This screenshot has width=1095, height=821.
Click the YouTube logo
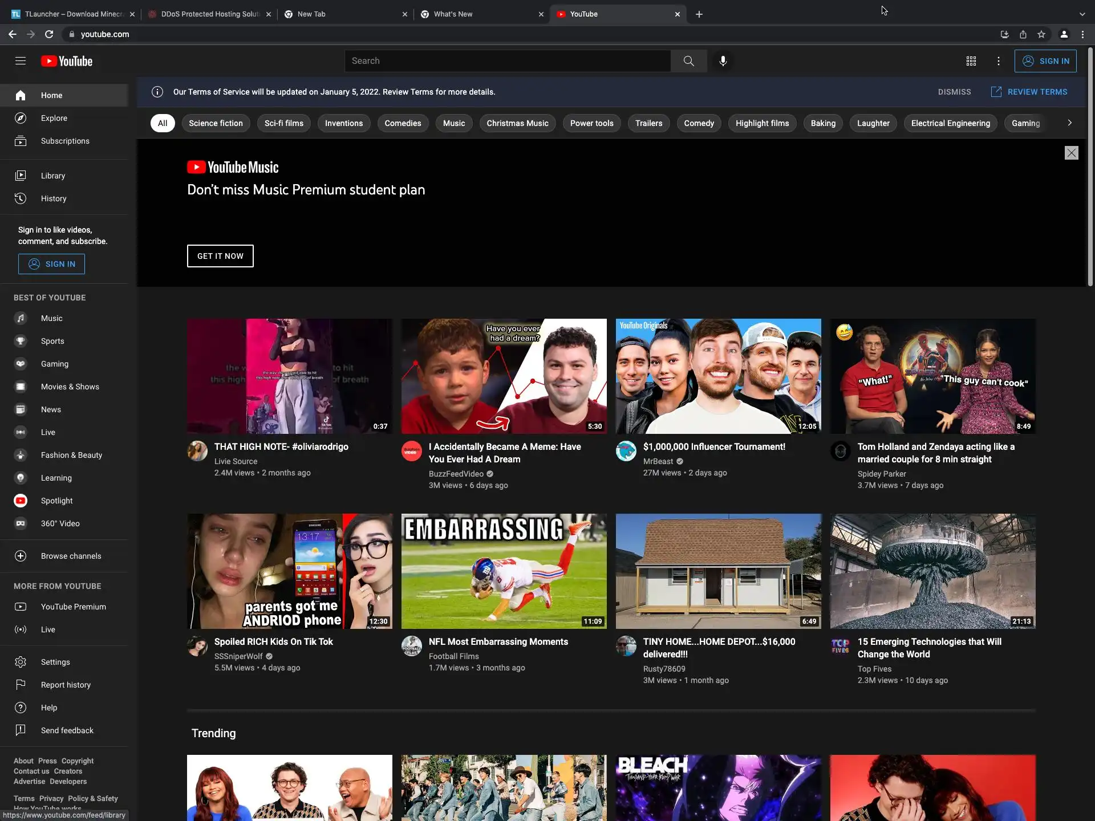pos(67,61)
